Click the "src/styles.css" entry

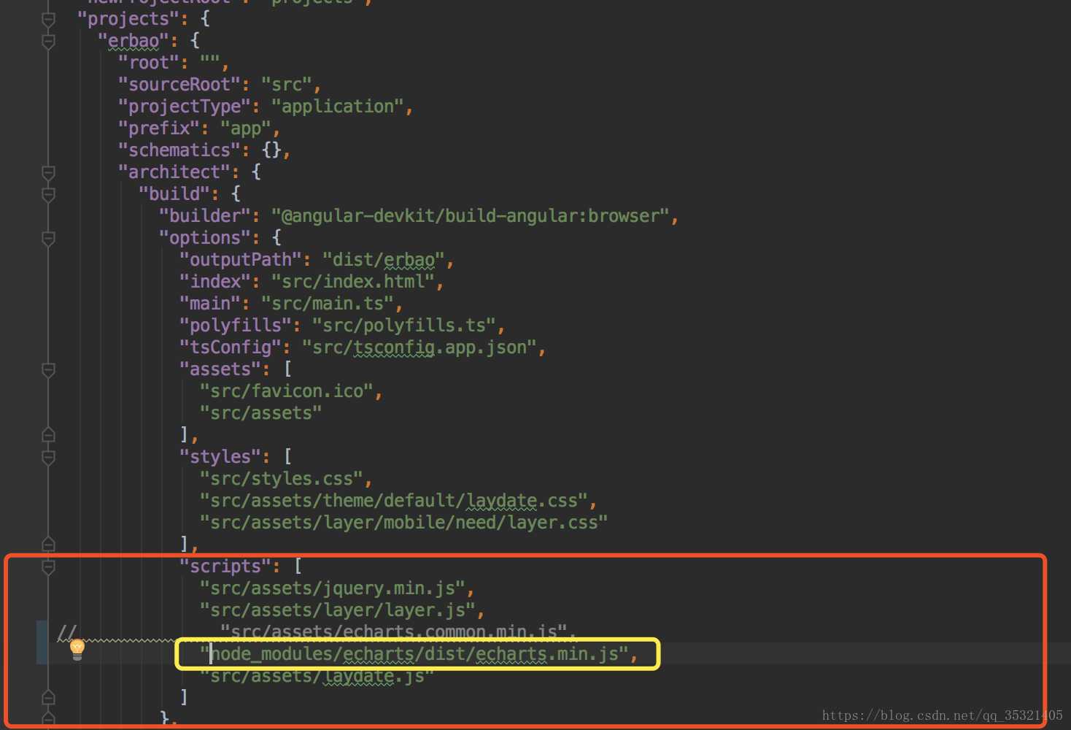[281, 479]
